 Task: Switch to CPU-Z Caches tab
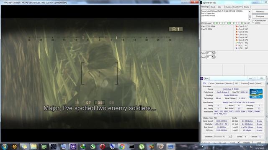point(211,83)
